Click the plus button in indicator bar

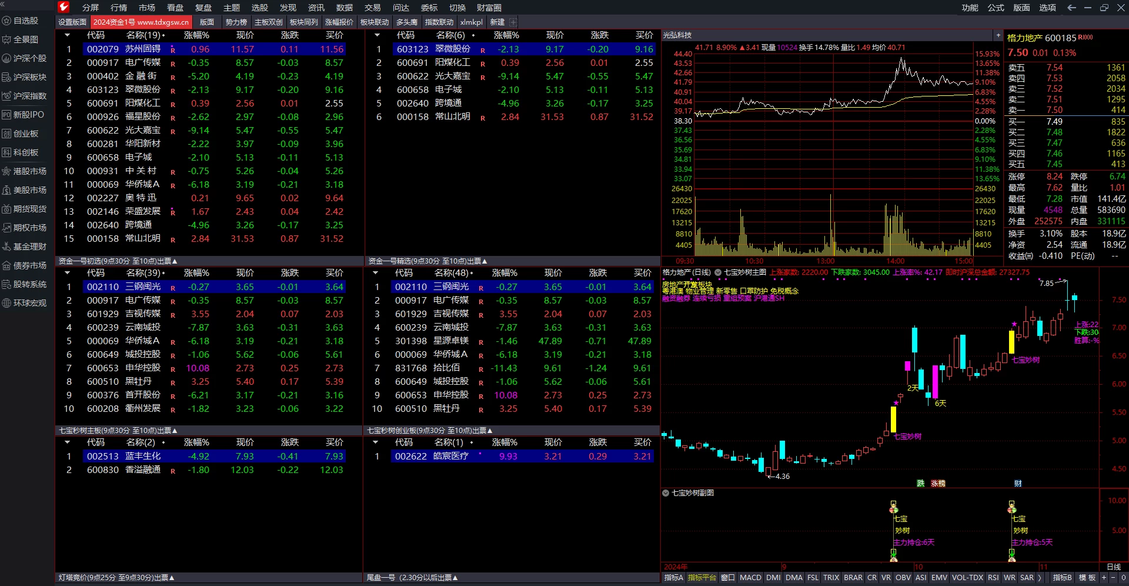tap(1104, 578)
